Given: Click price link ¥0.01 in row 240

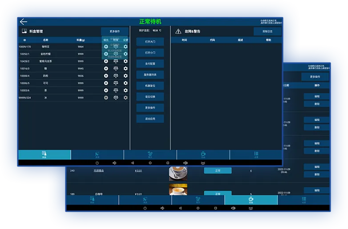Looking at the screenshot, I should (x=138, y=170).
